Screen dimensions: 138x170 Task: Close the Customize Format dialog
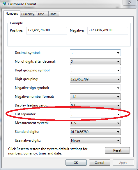click(x=129, y=3)
